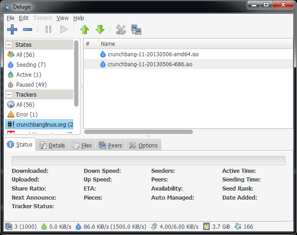The width and height of the screenshot is (297, 235).
Task: Click the protocol traffic arrows icon
Action: (x=154, y=226)
